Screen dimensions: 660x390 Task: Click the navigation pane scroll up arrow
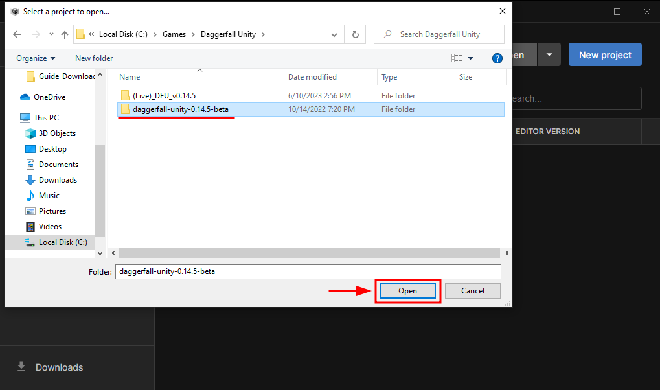coord(100,75)
